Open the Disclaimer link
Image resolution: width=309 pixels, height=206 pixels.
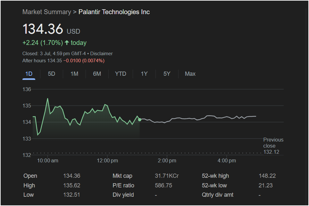pyautogui.click(x=101, y=54)
